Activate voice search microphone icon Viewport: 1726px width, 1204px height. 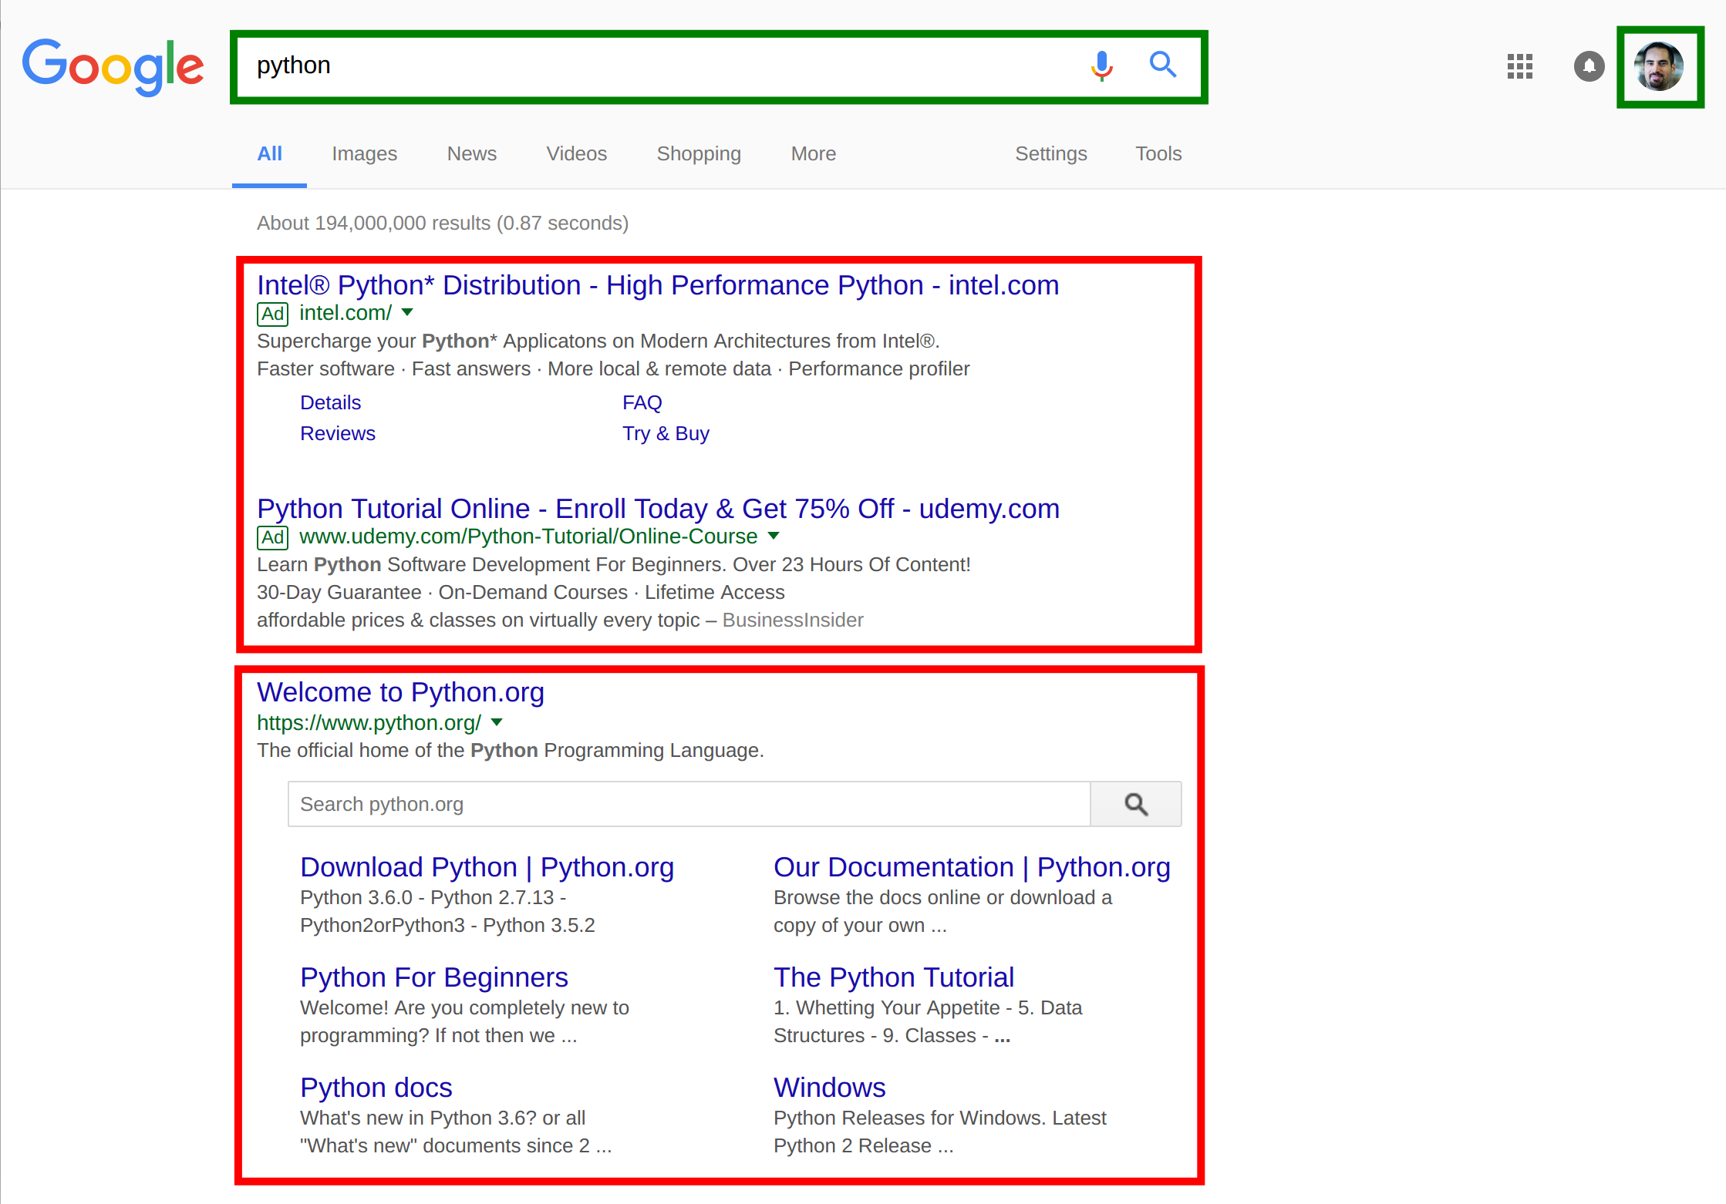1102,66
